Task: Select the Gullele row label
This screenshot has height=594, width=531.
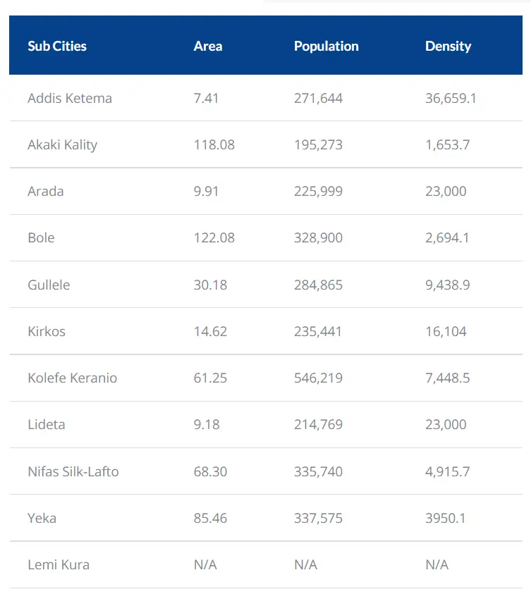Action: [49, 285]
